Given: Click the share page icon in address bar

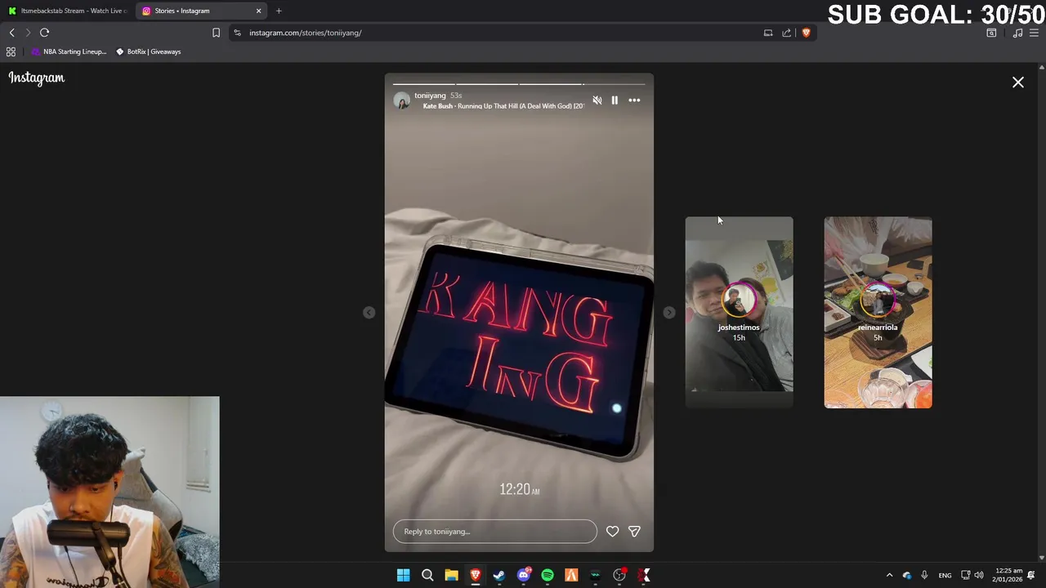Looking at the screenshot, I should pyautogui.click(x=786, y=33).
